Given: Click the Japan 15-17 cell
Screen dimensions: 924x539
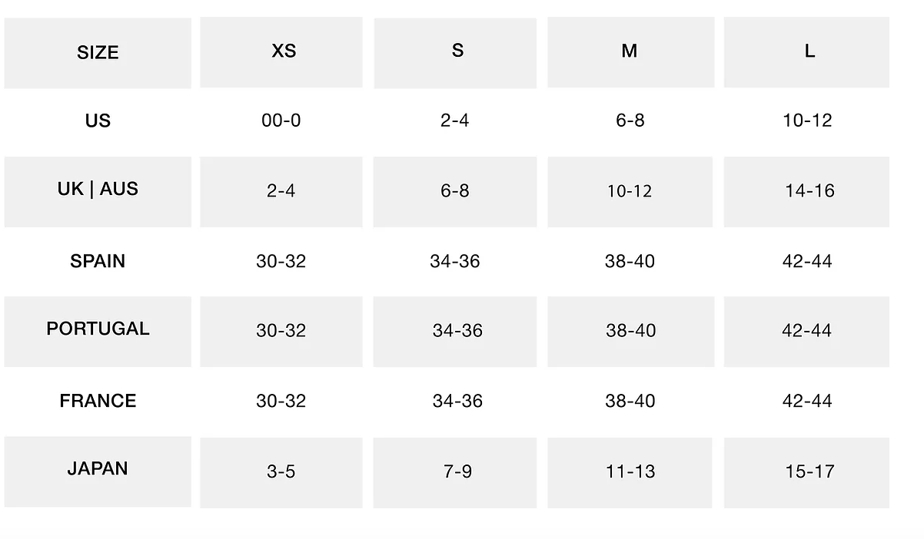Looking at the screenshot, I should 806,472.
